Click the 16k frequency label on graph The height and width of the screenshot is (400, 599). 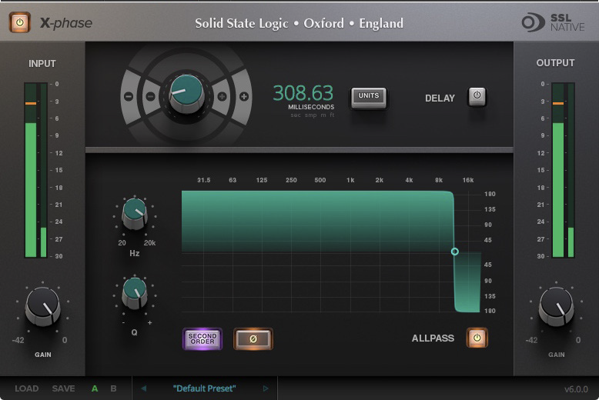(468, 180)
